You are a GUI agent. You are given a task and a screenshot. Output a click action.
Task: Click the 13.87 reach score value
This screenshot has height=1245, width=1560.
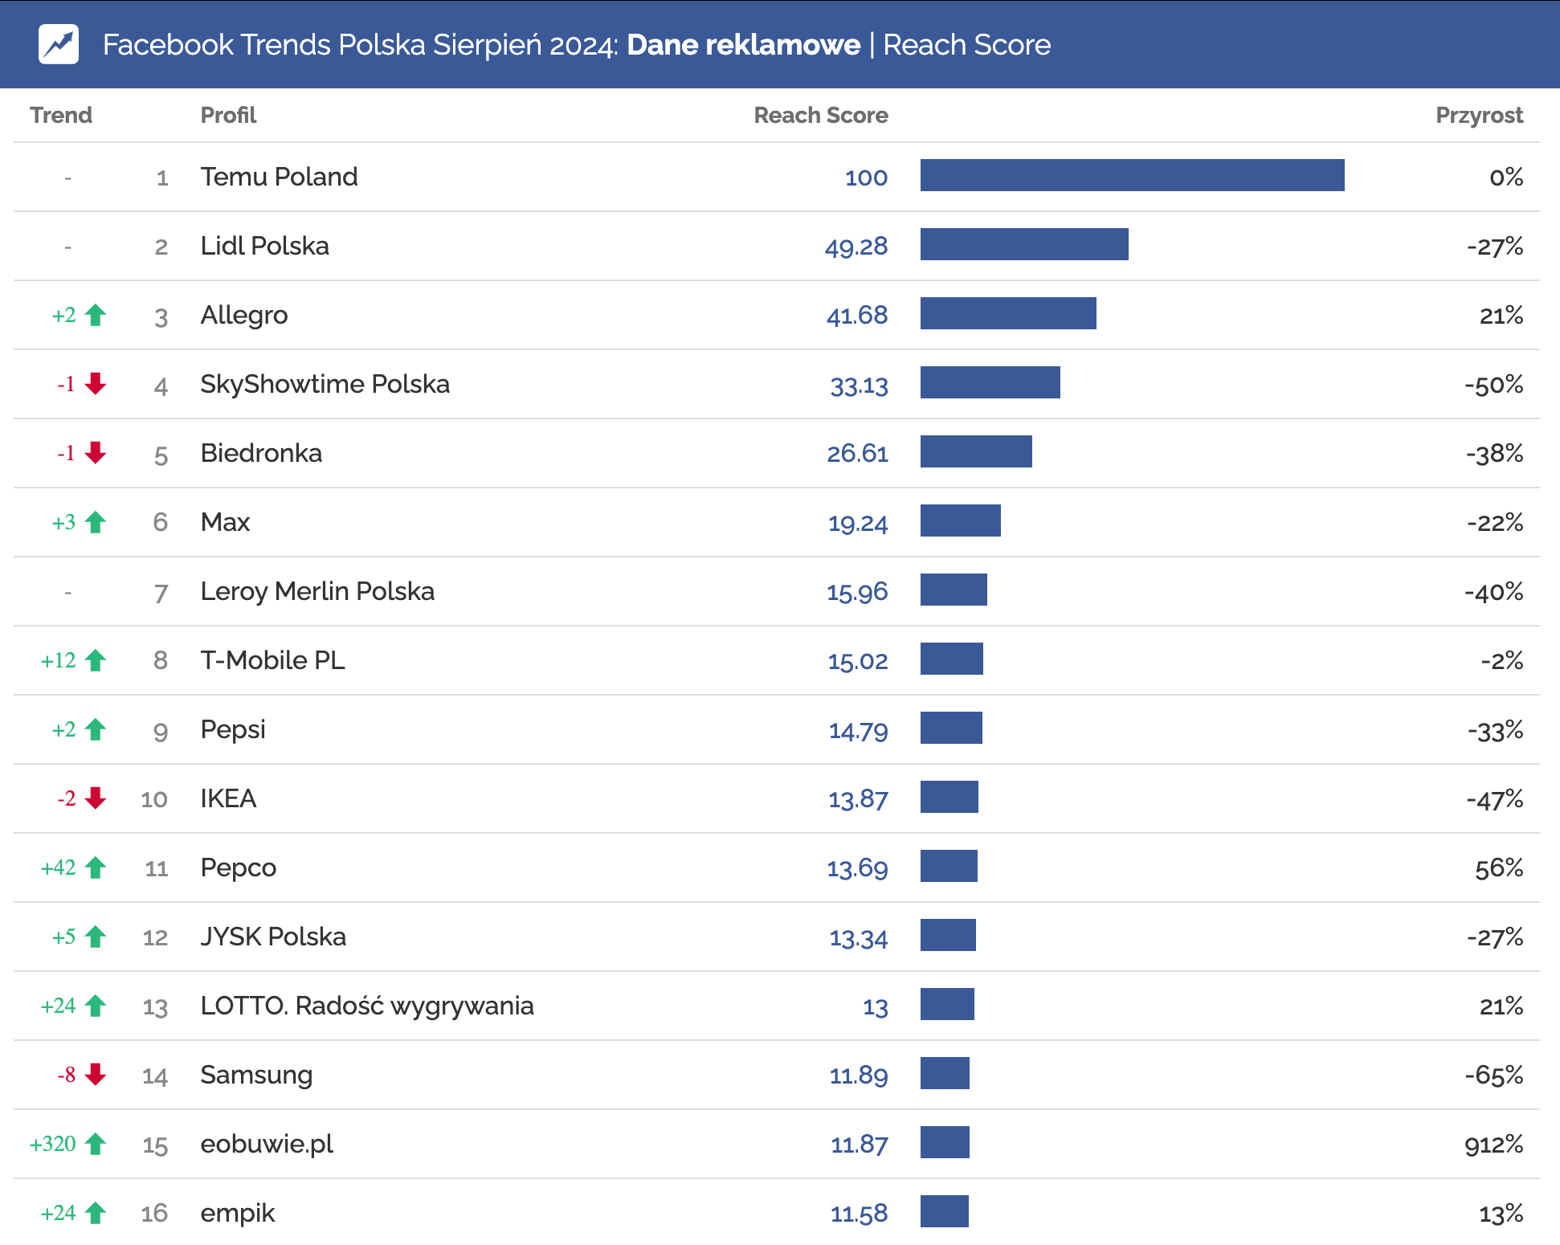[858, 800]
